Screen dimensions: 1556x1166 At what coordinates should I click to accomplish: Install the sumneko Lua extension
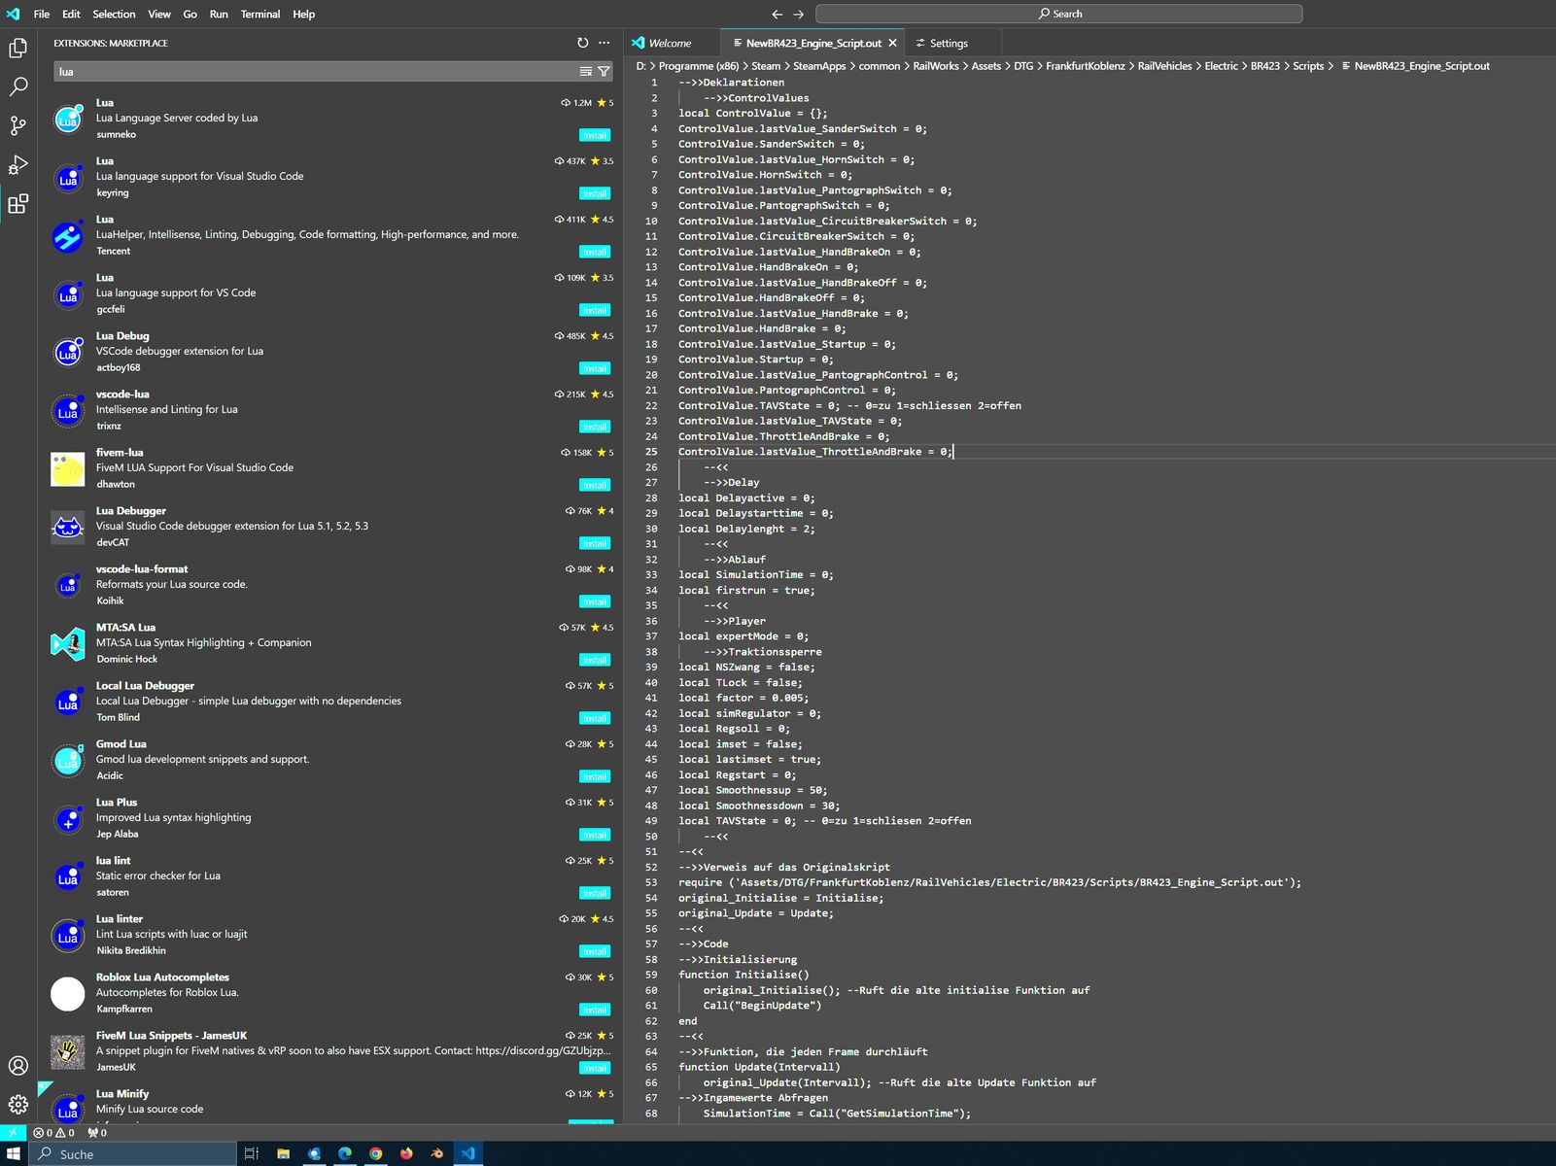595,135
